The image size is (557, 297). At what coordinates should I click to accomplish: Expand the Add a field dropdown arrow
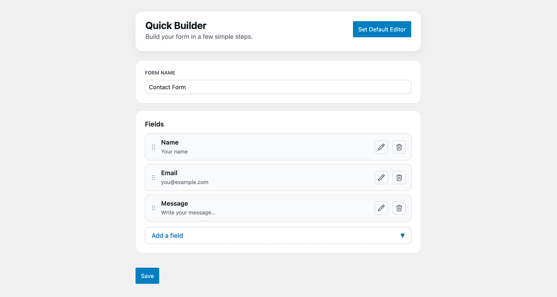[x=403, y=236]
